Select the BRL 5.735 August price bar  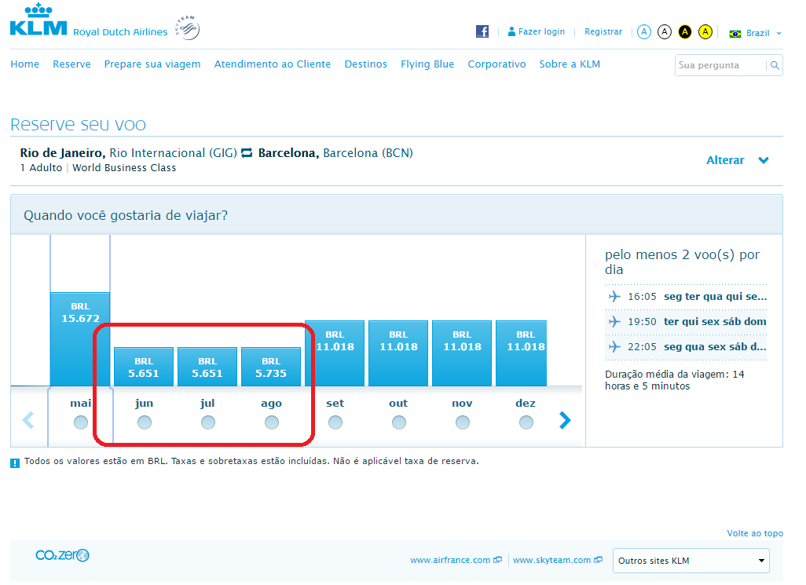coord(271,367)
